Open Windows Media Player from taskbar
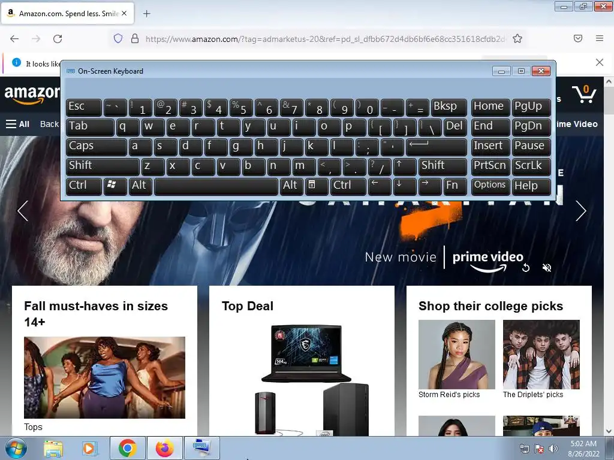This screenshot has height=460, width=614. (89, 448)
